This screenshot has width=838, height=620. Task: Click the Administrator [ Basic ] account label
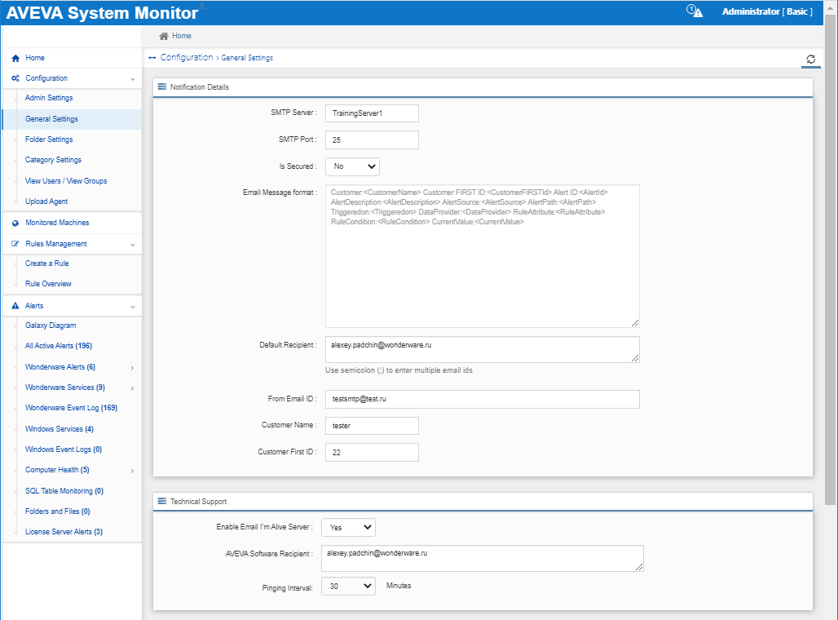(x=767, y=11)
